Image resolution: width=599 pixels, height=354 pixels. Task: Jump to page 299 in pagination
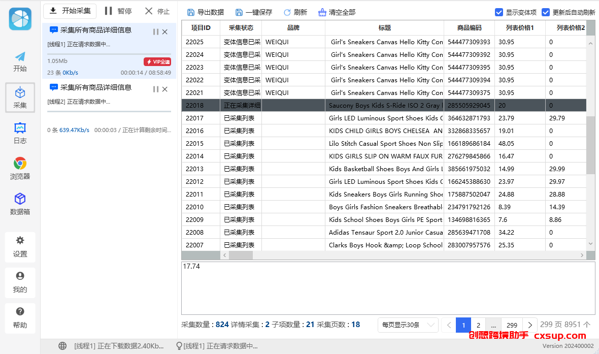(x=512, y=325)
